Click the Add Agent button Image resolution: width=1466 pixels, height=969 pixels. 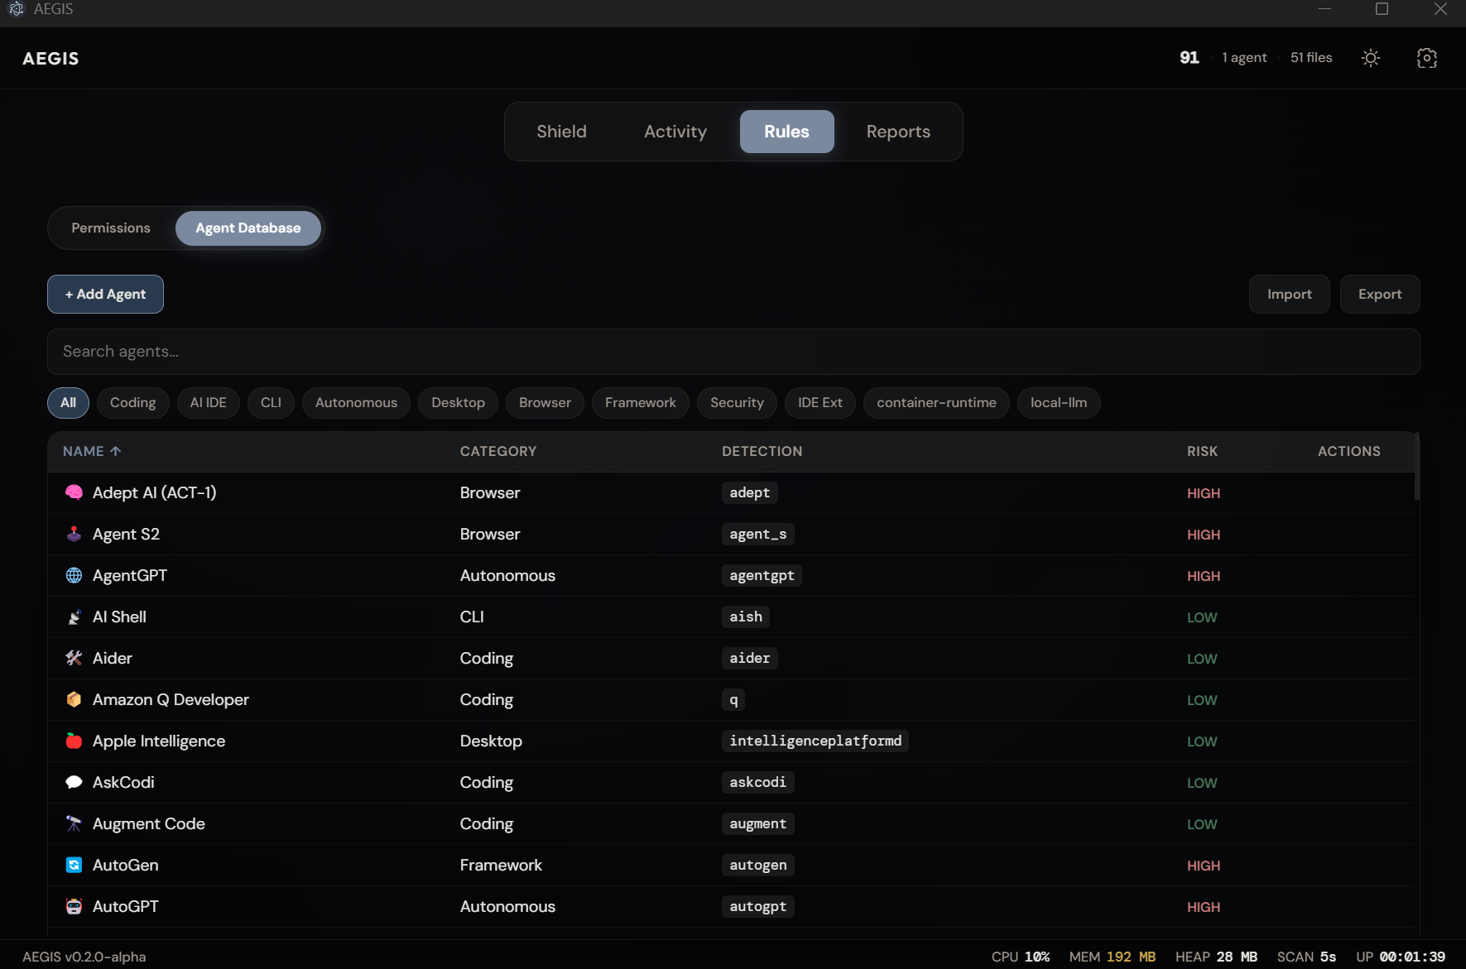coord(105,294)
